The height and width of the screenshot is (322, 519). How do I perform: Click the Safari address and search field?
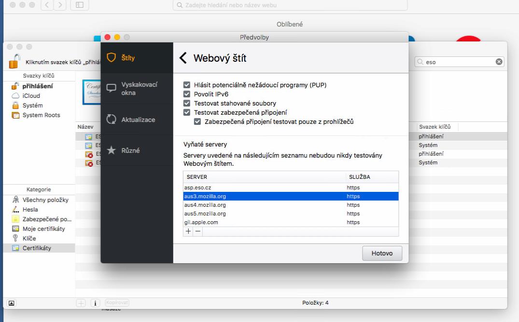tap(290, 5)
